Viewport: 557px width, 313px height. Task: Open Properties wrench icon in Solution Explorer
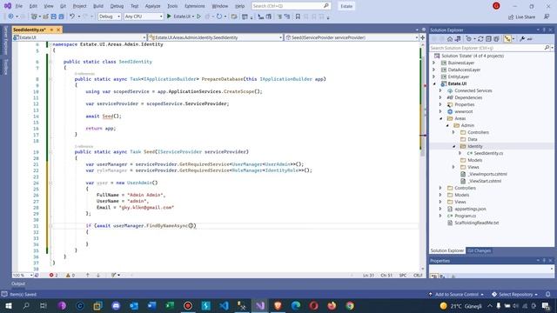pos(522,39)
